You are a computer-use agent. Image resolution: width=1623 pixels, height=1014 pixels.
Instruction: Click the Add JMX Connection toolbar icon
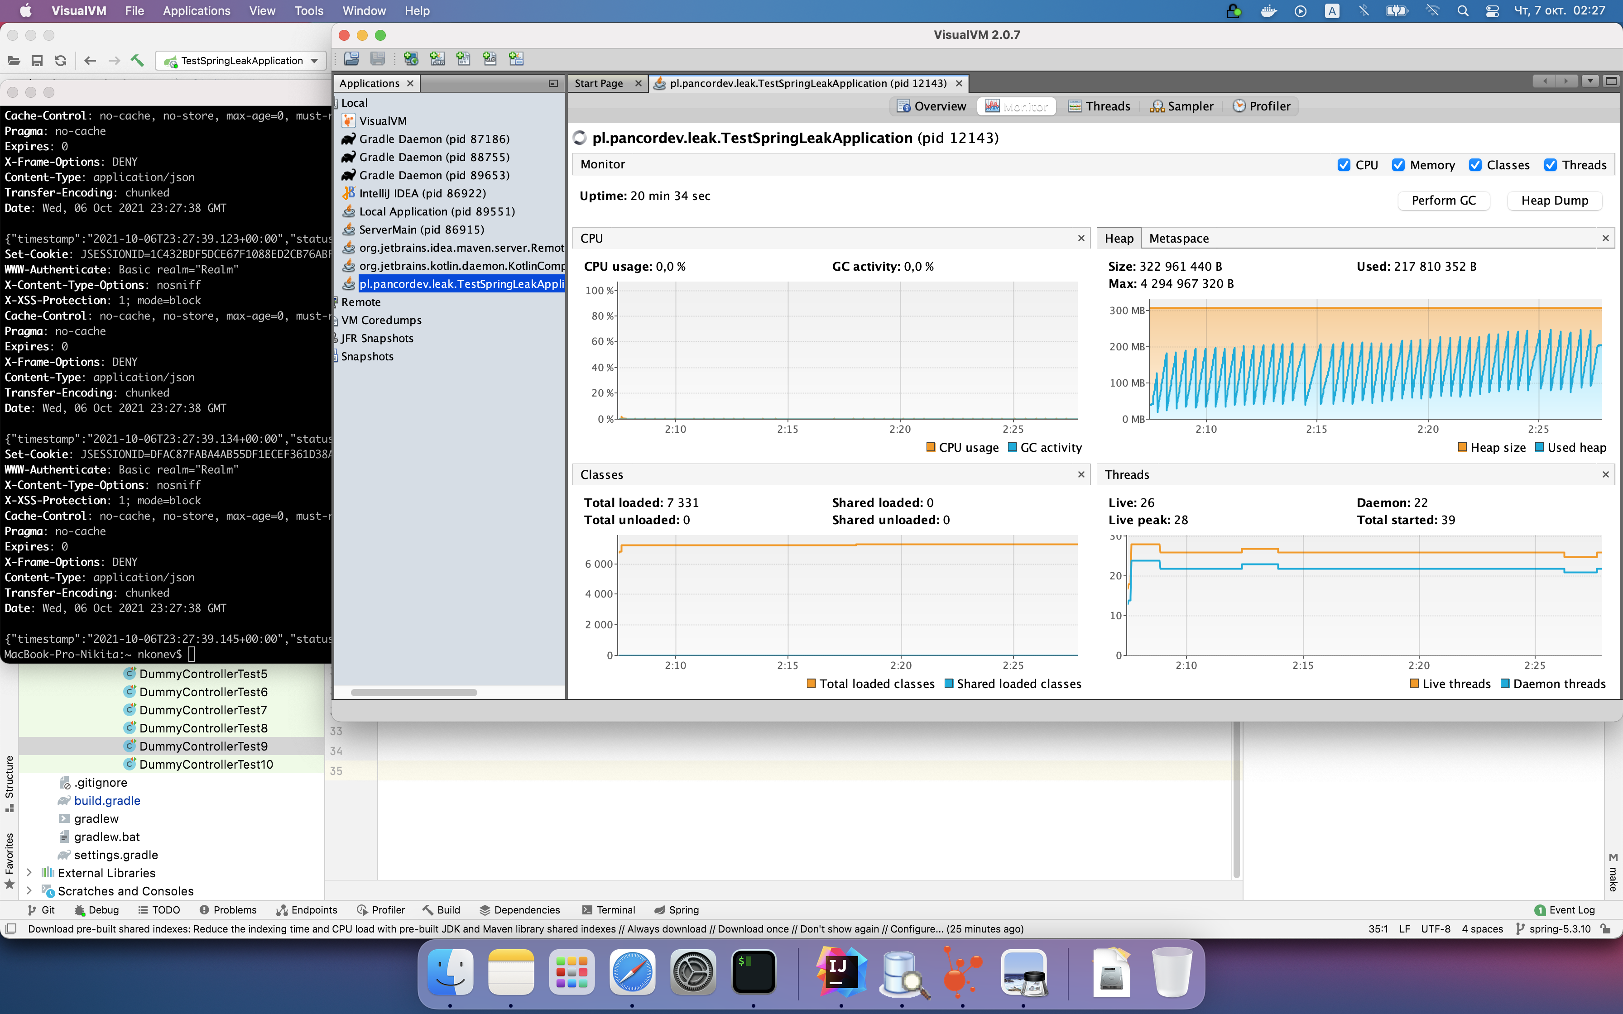tap(437, 59)
